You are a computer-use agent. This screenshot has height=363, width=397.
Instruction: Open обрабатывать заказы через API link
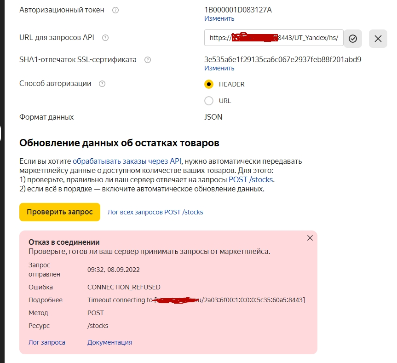127,161
